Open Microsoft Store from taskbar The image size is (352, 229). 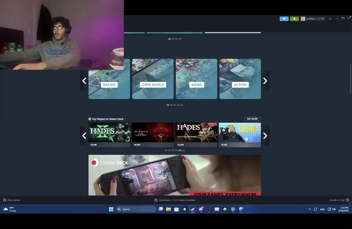coord(176,209)
